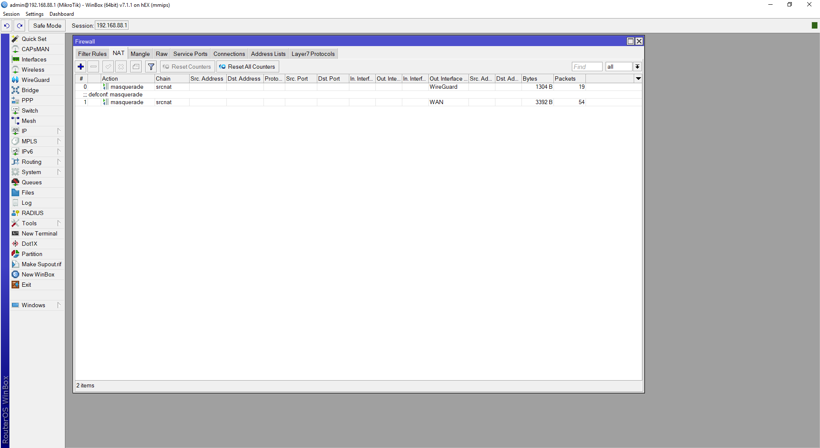The image size is (820, 448).
Task: Click the comment icon in Firewall toolbar
Action: [x=136, y=67]
